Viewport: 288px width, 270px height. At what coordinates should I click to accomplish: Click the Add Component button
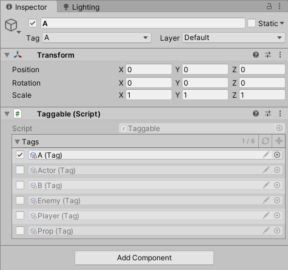pos(144,258)
